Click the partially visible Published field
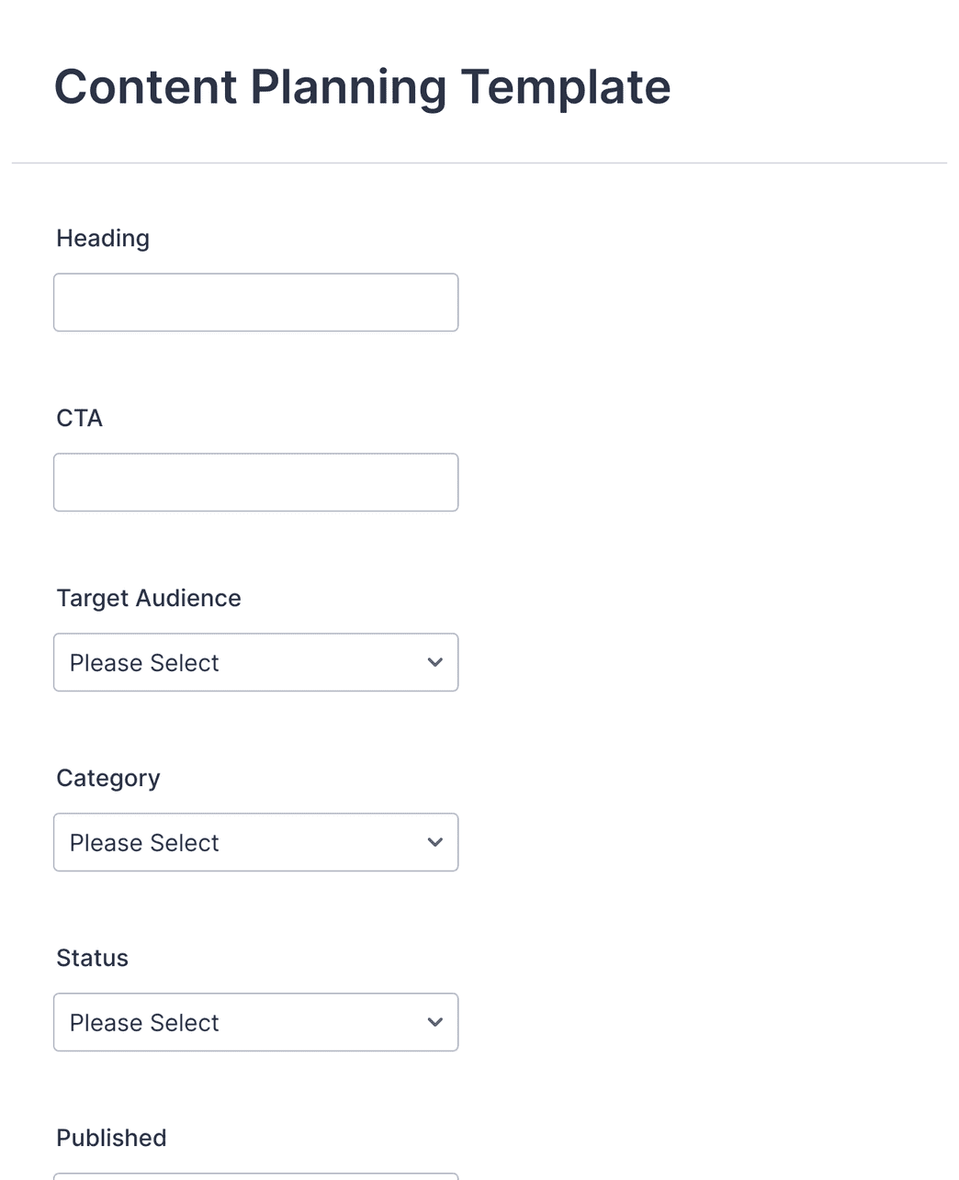959x1180 pixels. click(x=255, y=1176)
